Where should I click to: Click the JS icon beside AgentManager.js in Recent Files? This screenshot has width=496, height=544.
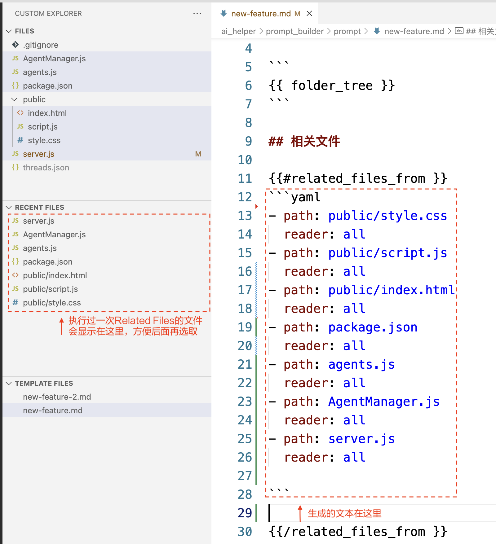coord(15,234)
